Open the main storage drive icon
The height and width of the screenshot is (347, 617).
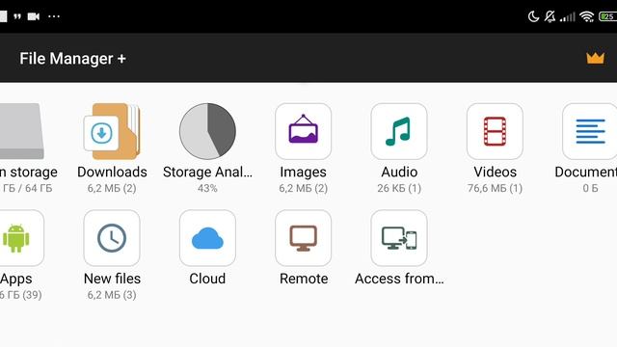pos(21,131)
